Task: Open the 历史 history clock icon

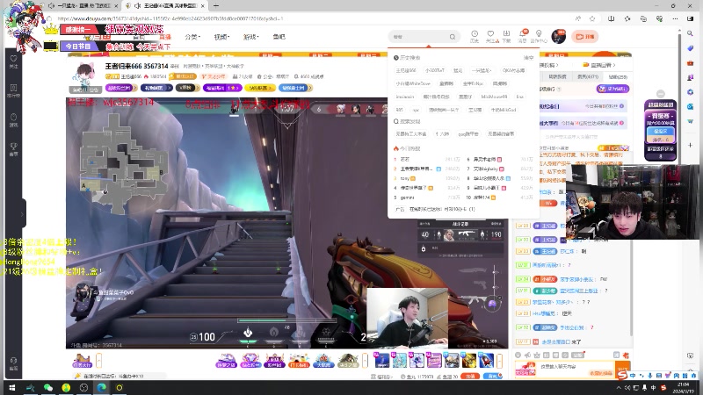Action: click(475, 34)
